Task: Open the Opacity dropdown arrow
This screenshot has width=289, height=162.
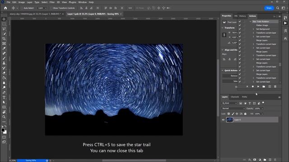Action: click(262, 108)
